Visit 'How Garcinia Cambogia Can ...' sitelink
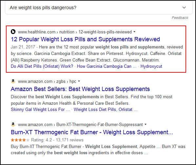196x165 pixels. point(107,66)
